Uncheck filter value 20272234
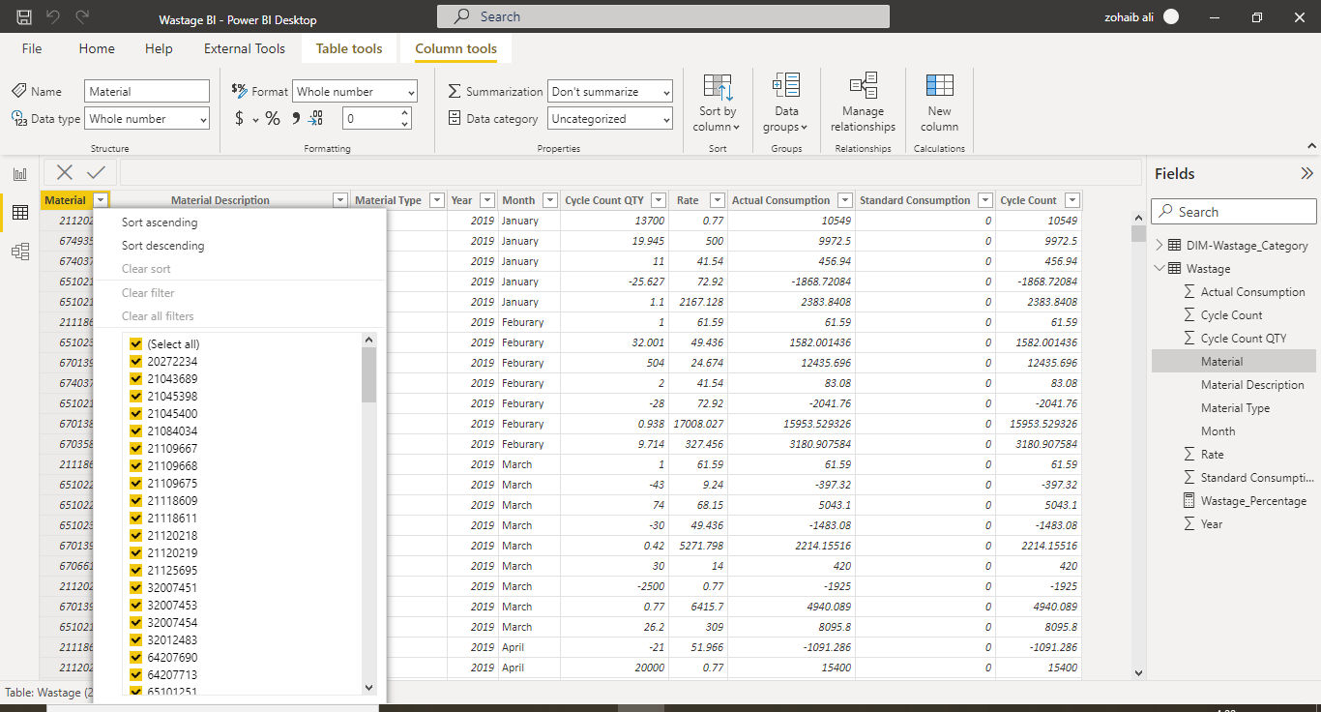The image size is (1321, 712). pyautogui.click(x=135, y=361)
